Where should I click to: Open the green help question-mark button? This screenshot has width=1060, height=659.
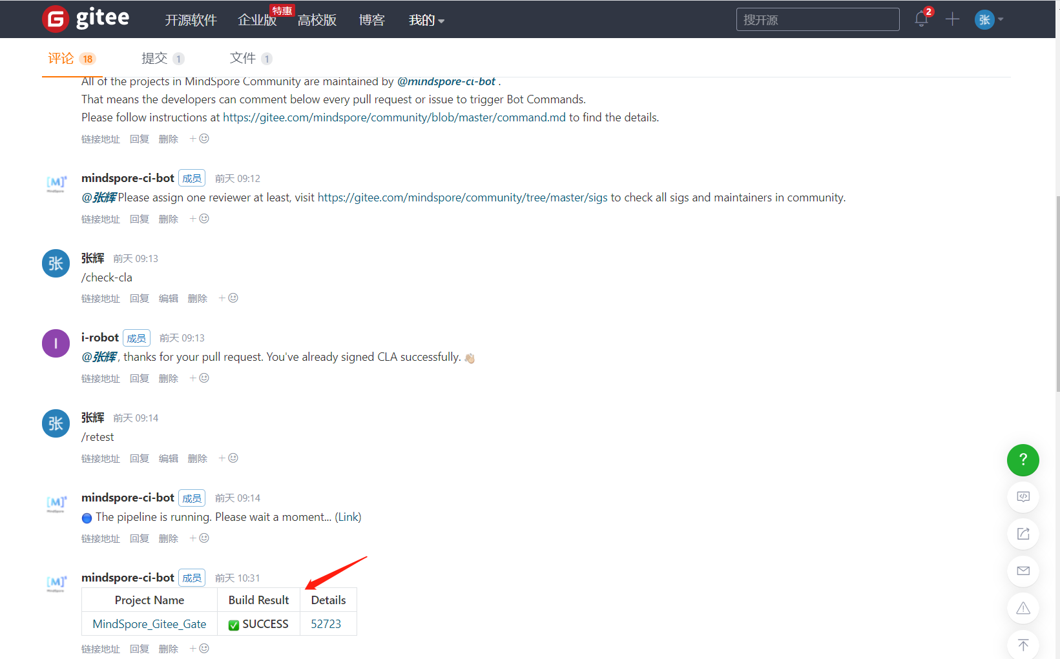pos(1023,460)
